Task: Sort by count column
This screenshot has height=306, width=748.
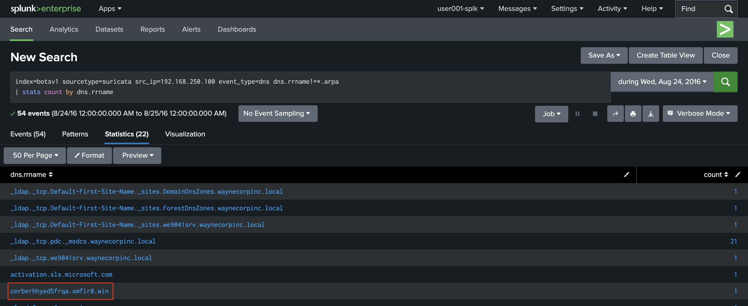Action: coord(716,175)
